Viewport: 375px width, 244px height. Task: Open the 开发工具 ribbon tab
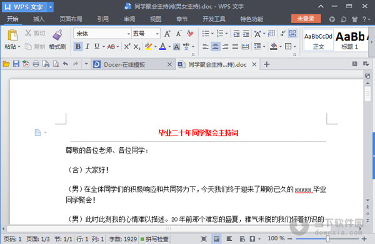[x=214, y=19]
